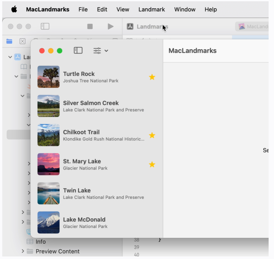This screenshot has height=259, width=274.
Task: Select the Chilkoot Trail thumbnail
Action: (x=48, y=135)
